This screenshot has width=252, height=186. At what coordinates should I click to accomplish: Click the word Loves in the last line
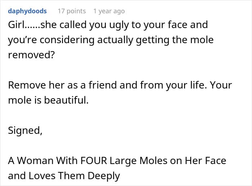coord(42,176)
